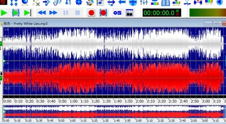The height and width of the screenshot is (124, 226).
Task: Click the blue curved return-arrow effect icon
Action: pos(68,2)
